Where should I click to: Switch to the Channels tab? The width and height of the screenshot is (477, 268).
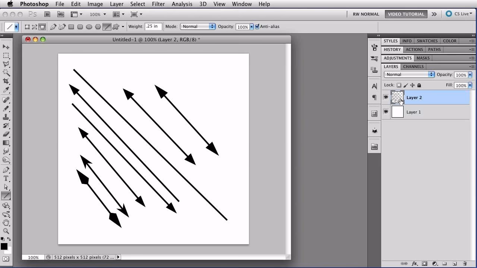click(x=413, y=66)
